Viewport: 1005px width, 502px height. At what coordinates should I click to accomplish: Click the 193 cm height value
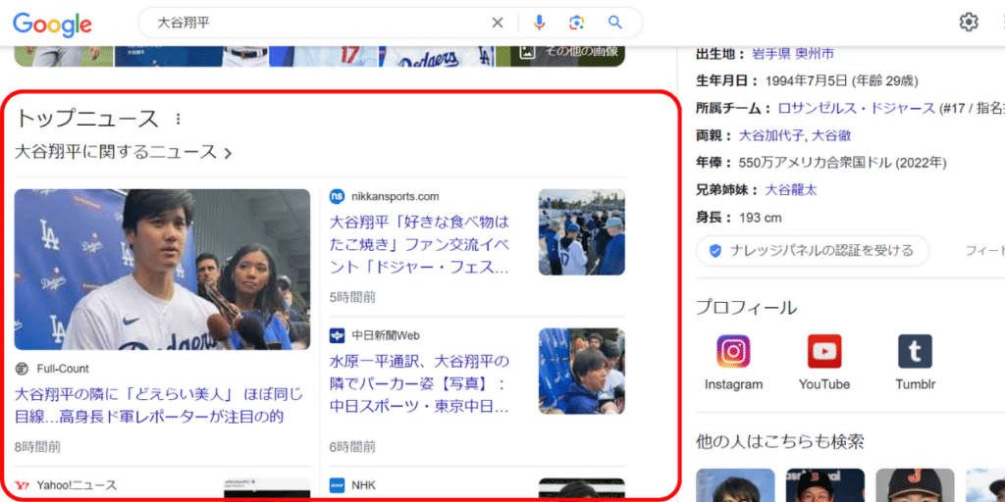coord(761,218)
